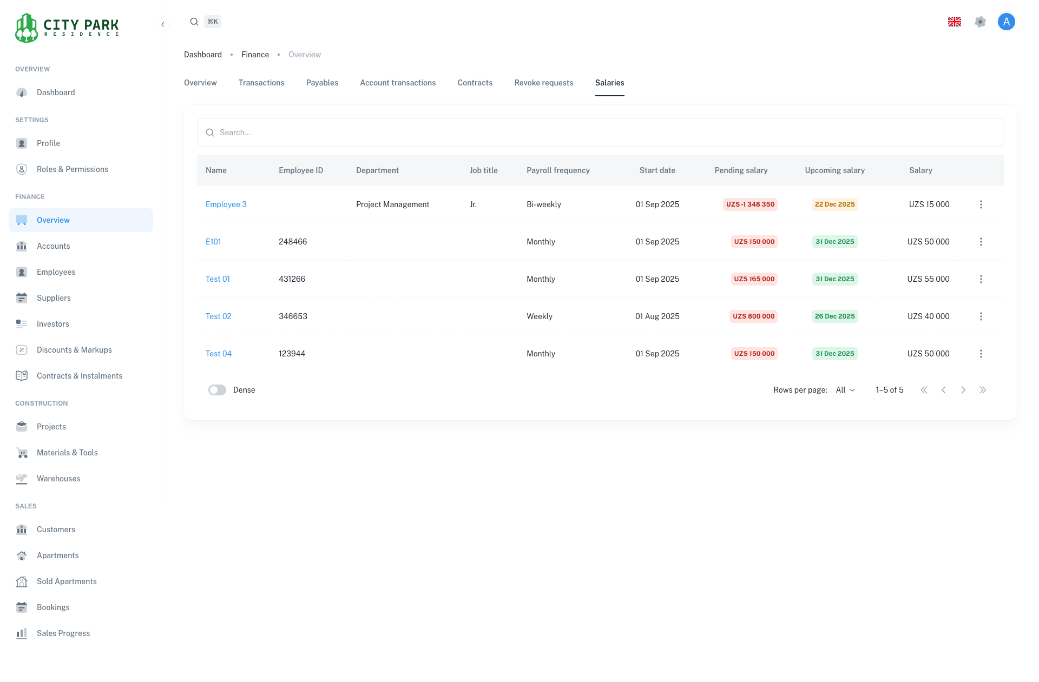Click the salaries Search field
Screen dimensions: 1039x682
pyautogui.click(x=600, y=133)
